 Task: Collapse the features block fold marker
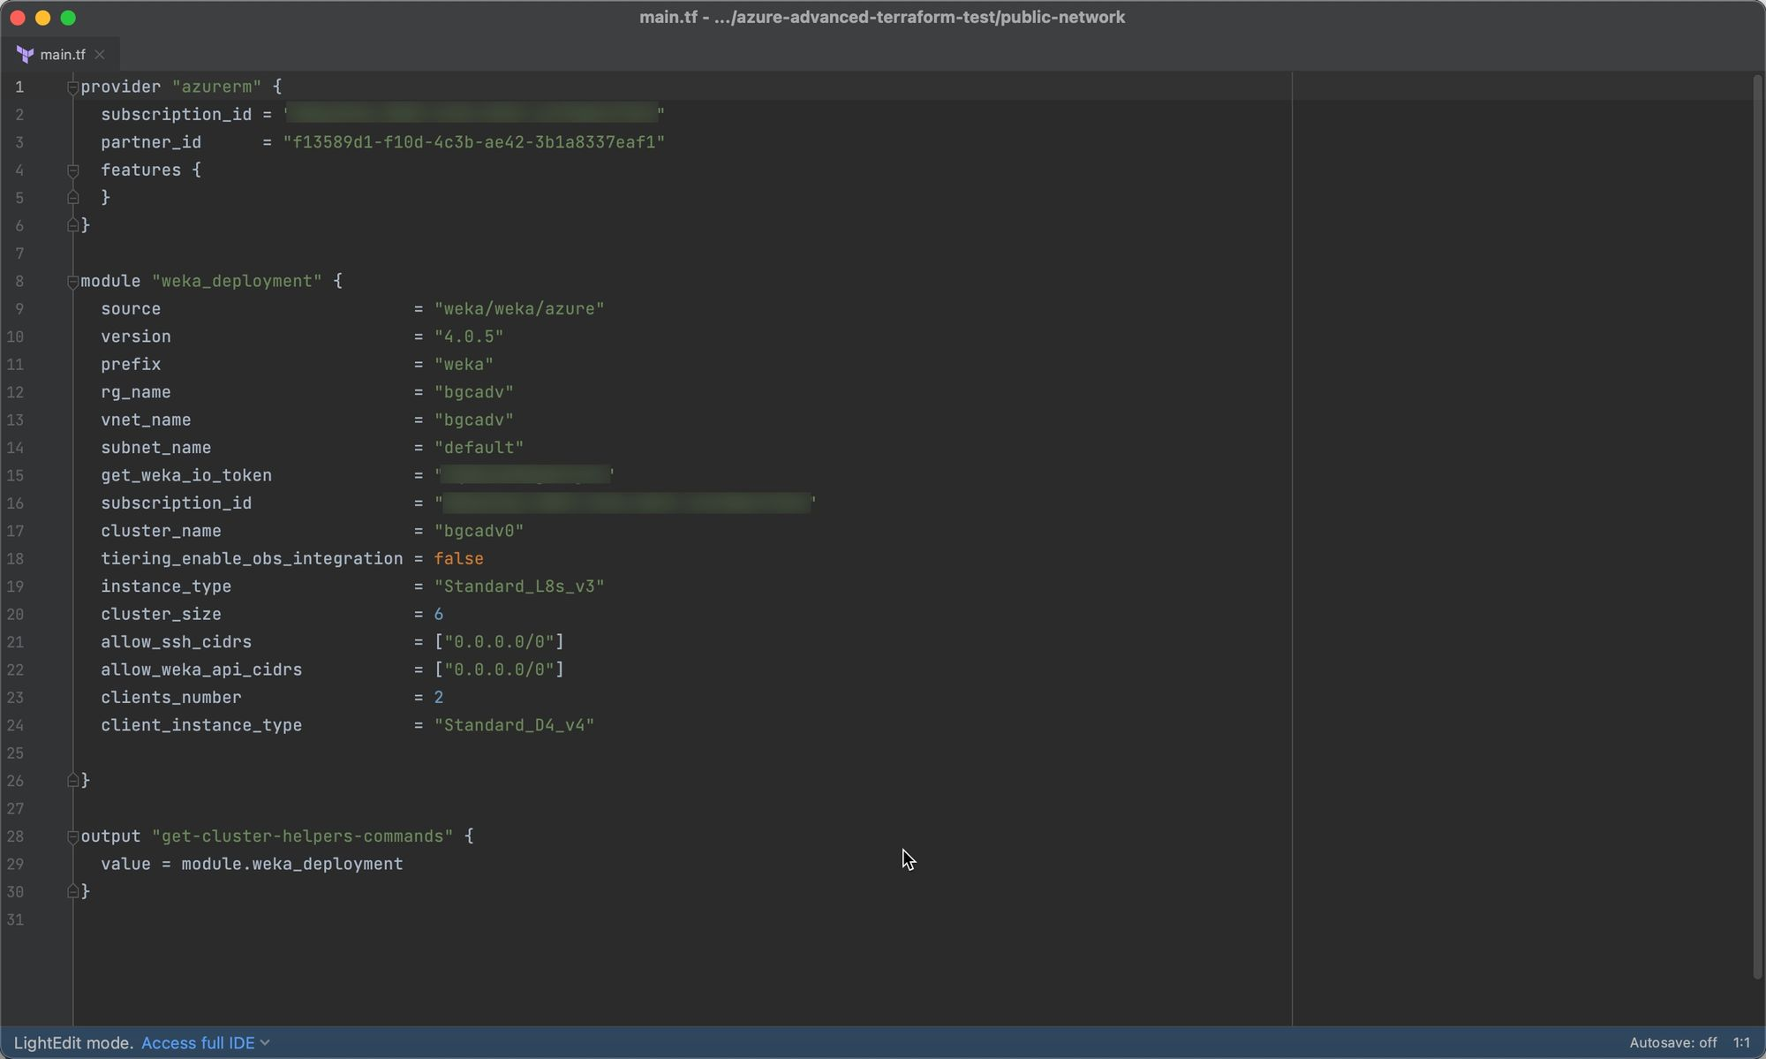click(x=73, y=170)
